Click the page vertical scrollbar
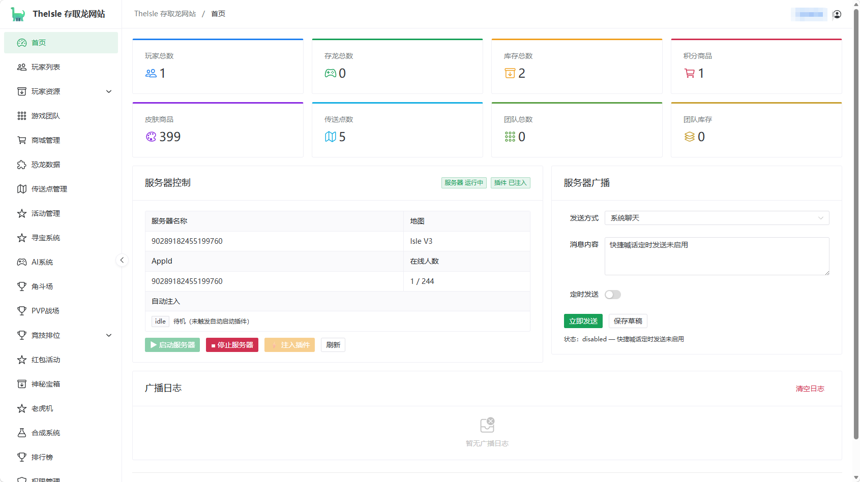 [x=856, y=223]
